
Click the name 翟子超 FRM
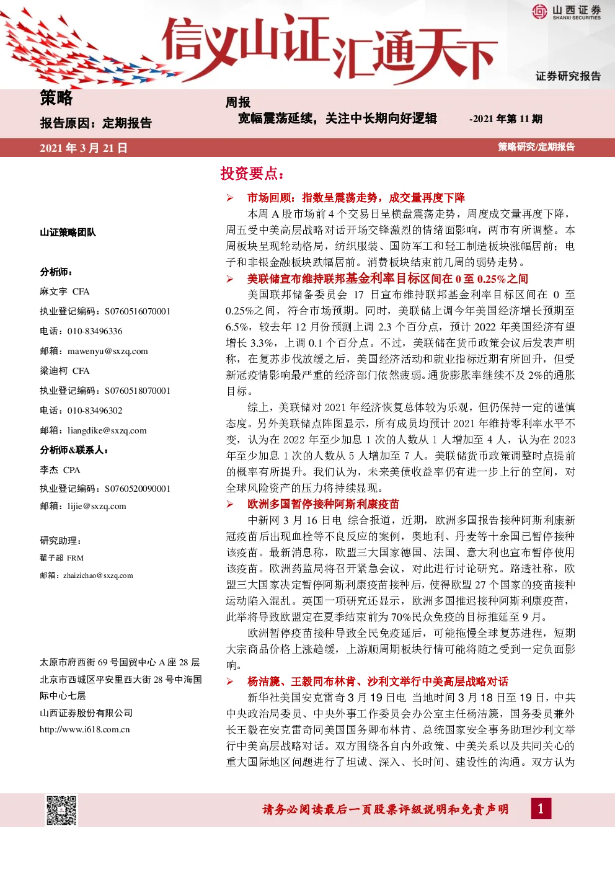61,558
